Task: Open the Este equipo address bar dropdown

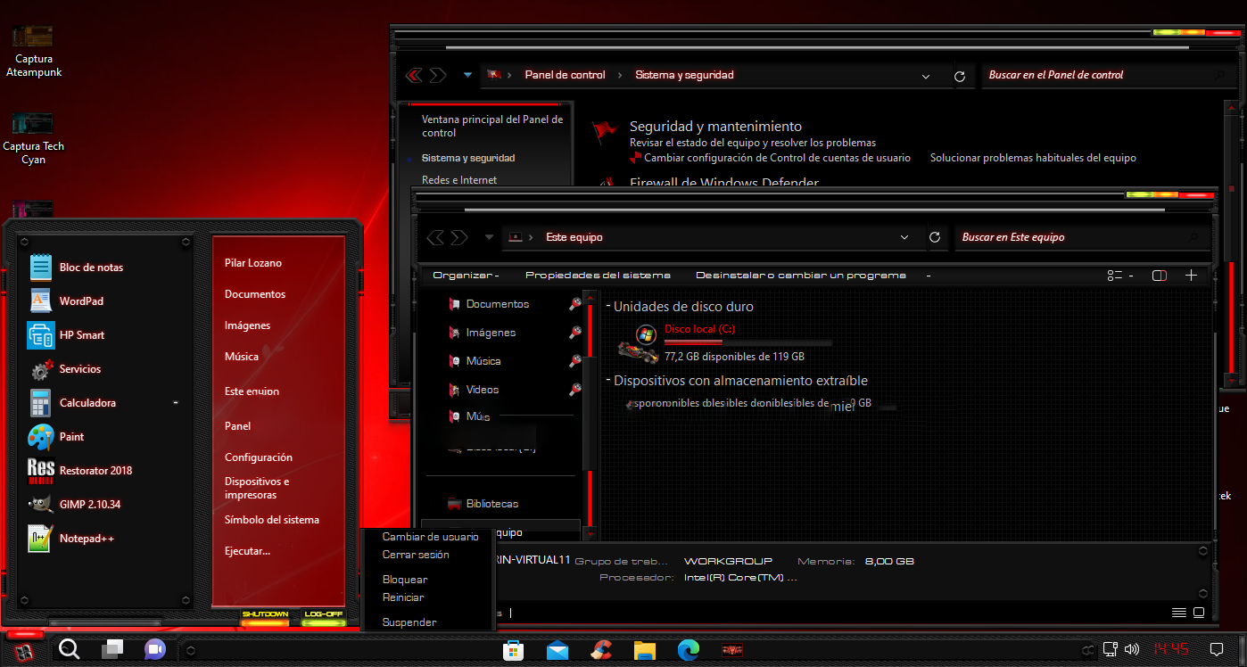Action: tap(904, 237)
